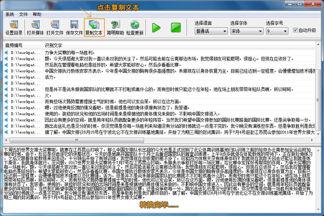Click list vertical scrollbar up arrow
The image size is (324, 216).
tap(318, 44)
